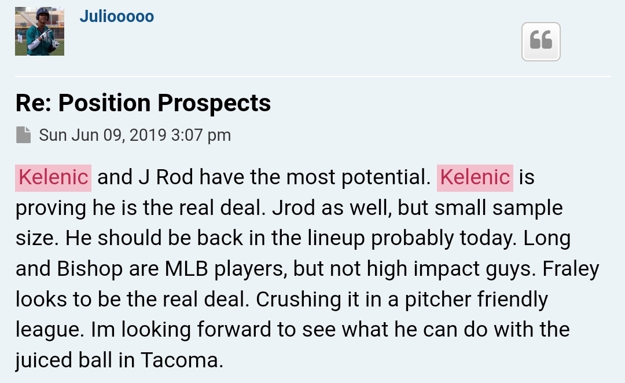The width and height of the screenshot is (625, 383).
Task: Click the word 'MLB' in the post
Action: [186, 268]
